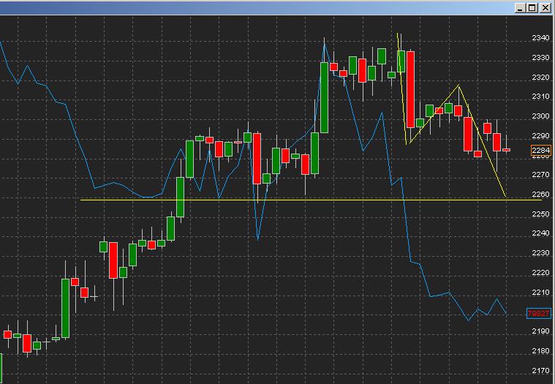Click the 2220 price axis label
555x384 pixels.
[x=540, y=273]
